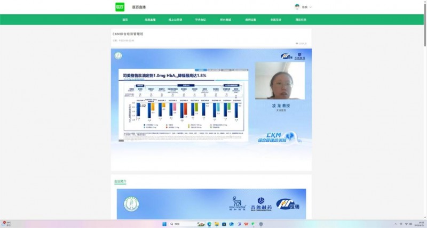Viewport: 427px width, 228px height.
Task: Click the view count eye icon
Action: tap(297, 44)
